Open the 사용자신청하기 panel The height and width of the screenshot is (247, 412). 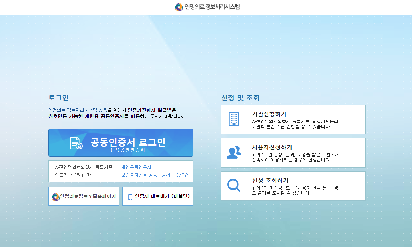(x=293, y=152)
